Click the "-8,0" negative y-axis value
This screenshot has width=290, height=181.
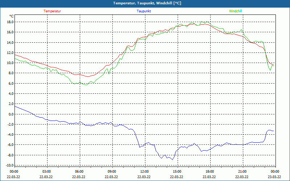point(11,155)
